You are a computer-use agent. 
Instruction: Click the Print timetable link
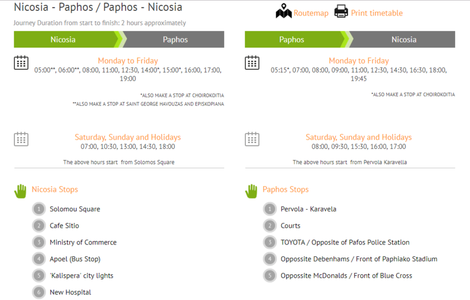[x=377, y=13]
